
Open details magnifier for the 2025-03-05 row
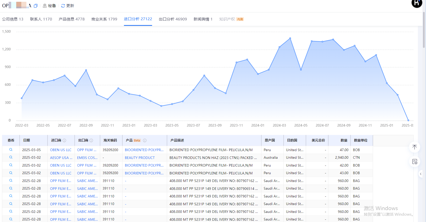pos(11,150)
